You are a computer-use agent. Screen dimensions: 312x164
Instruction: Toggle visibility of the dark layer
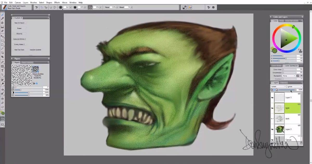tap(272, 118)
